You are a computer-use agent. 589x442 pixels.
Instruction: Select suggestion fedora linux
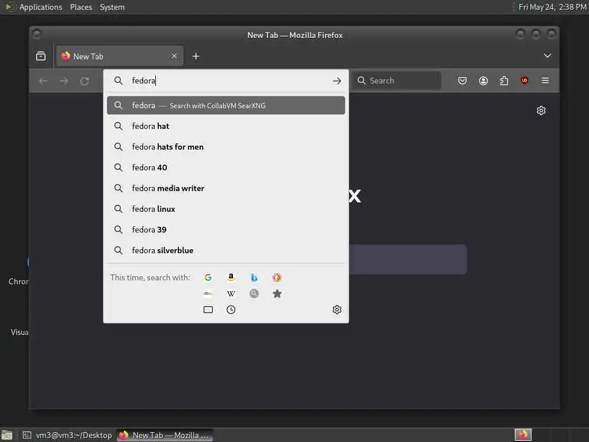point(225,208)
